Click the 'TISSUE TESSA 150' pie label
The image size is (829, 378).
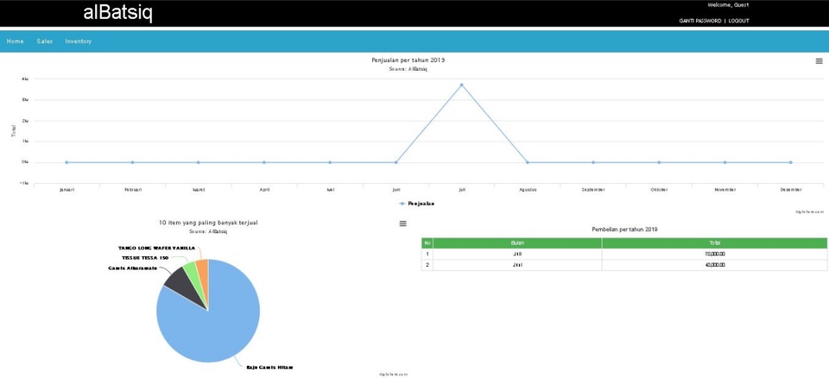point(145,258)
